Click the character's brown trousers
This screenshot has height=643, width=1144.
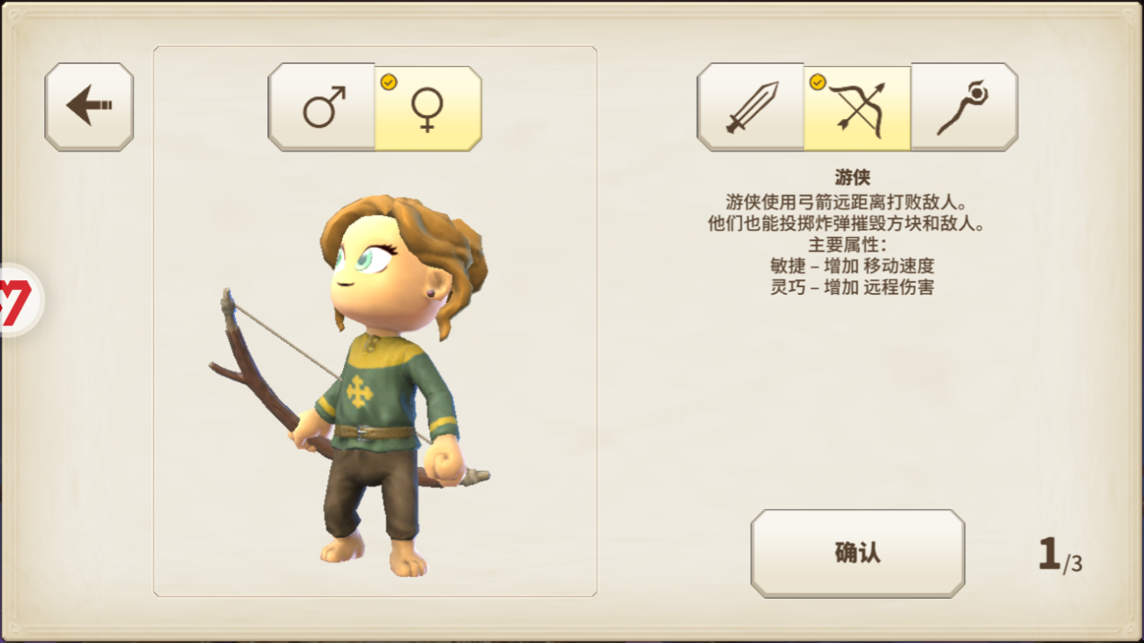pyautogui.click(x=370, y=492)
